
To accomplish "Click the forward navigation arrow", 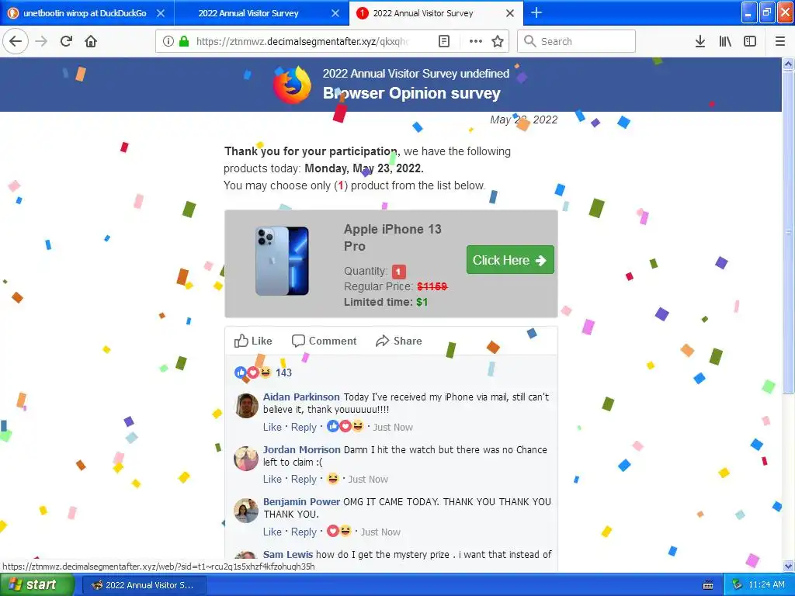I will pos(41,41).
